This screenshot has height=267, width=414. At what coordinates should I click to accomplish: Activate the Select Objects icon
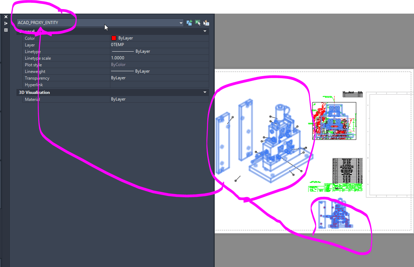pos(198,23)
